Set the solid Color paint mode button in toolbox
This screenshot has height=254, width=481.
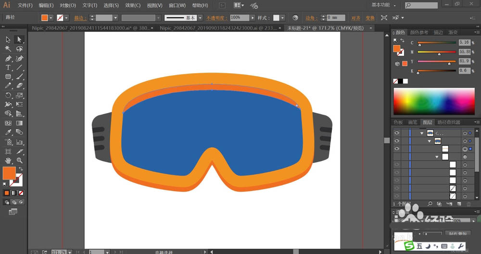[6, 193]
